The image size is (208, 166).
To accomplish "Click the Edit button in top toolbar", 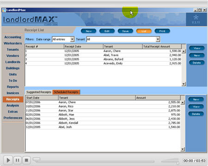I will tap(107, 31).
